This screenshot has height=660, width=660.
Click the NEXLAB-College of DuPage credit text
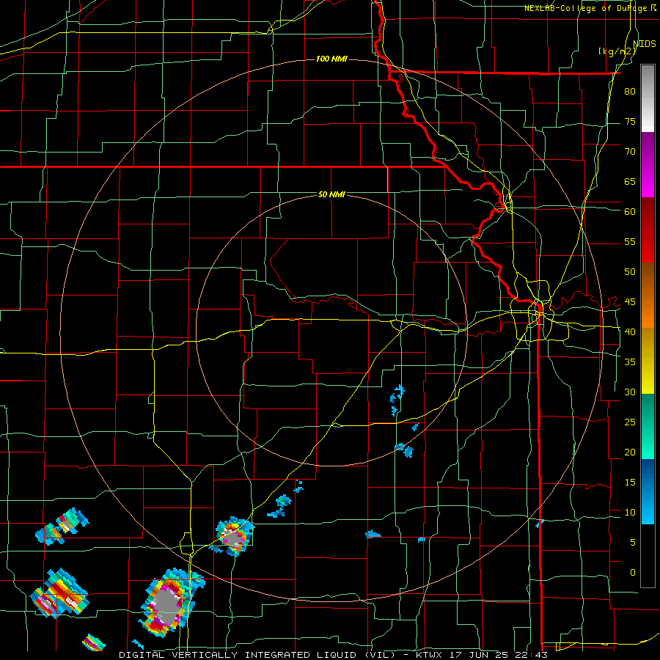(x=587, y=8)
